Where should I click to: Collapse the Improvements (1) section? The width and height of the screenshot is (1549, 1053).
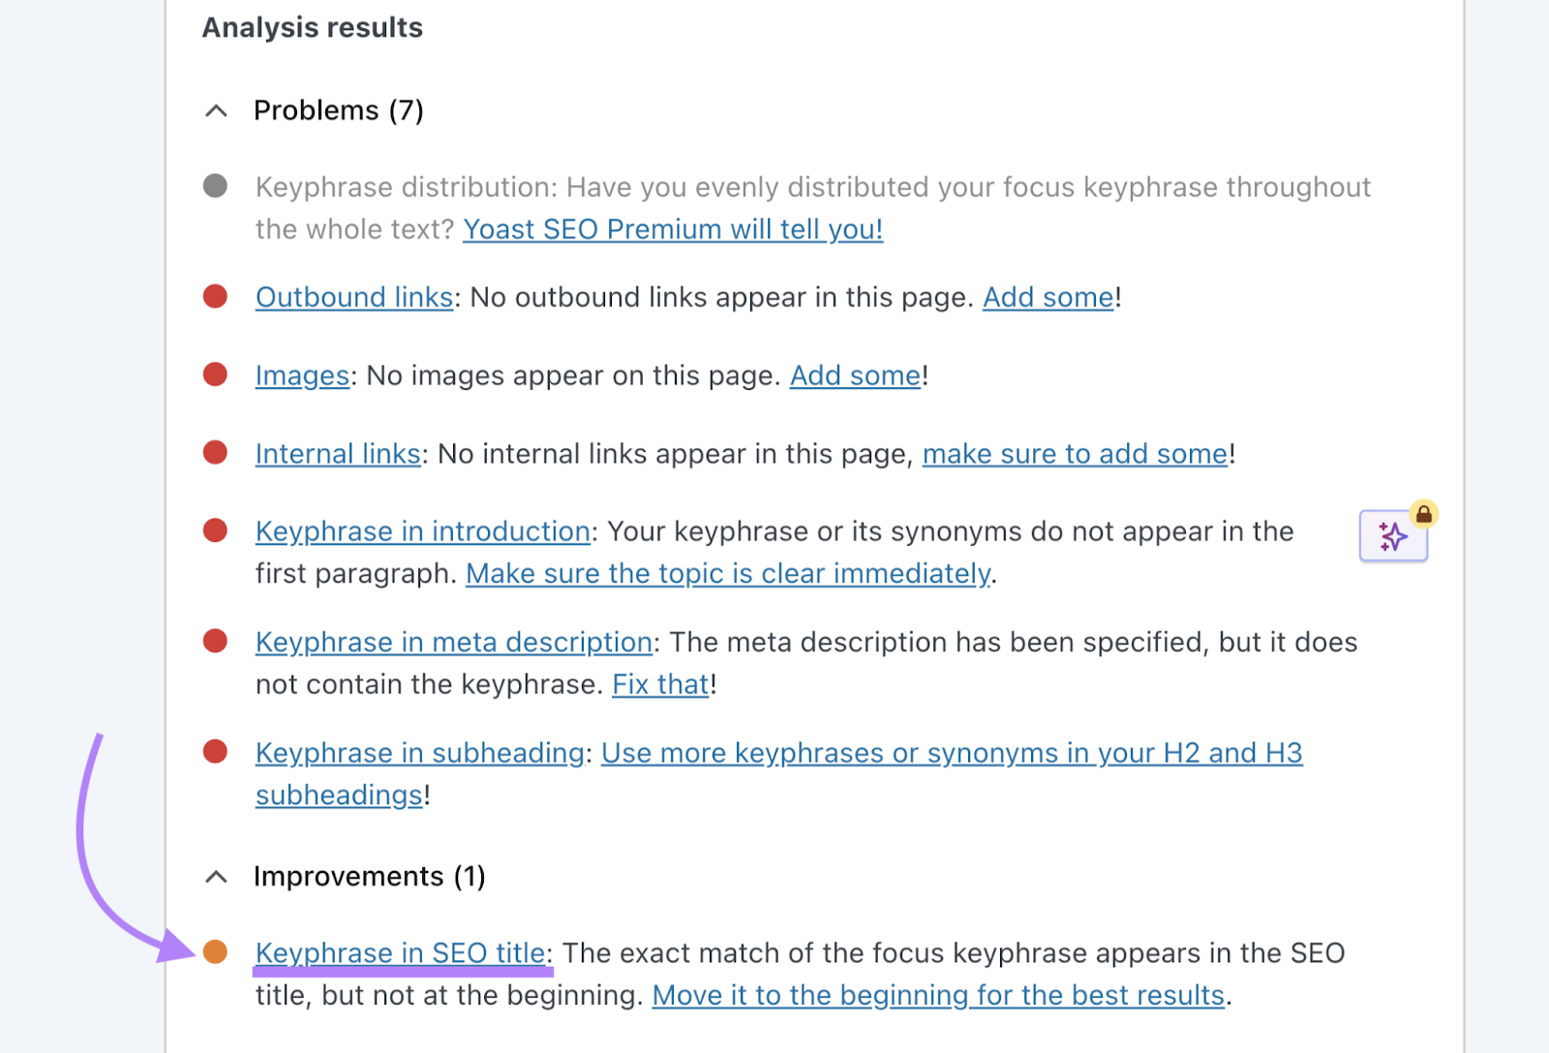pyautogui.click(x=215, y=877)
